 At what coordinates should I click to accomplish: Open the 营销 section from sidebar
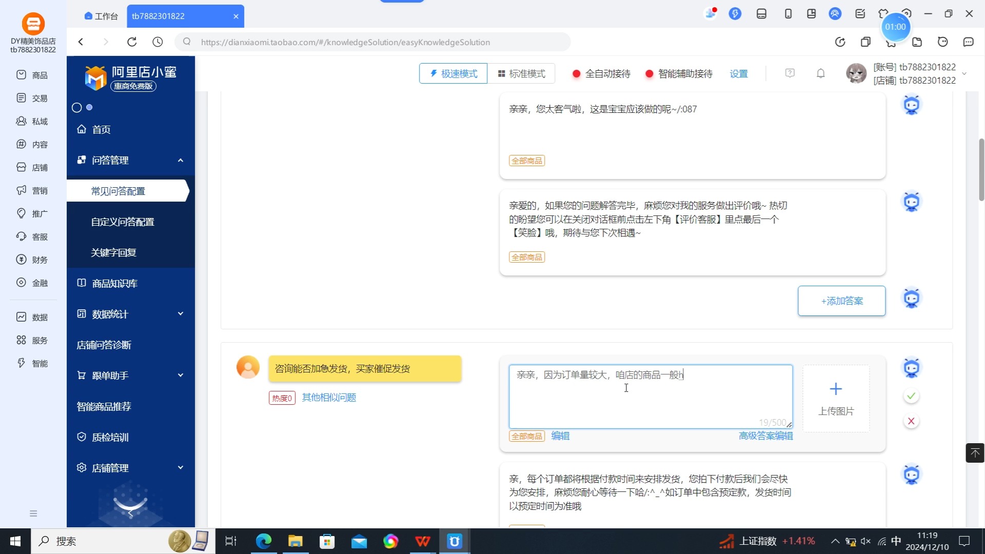tap(32, 190)
